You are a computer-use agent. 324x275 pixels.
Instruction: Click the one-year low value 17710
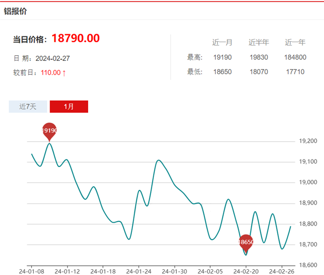click(295, 72)
